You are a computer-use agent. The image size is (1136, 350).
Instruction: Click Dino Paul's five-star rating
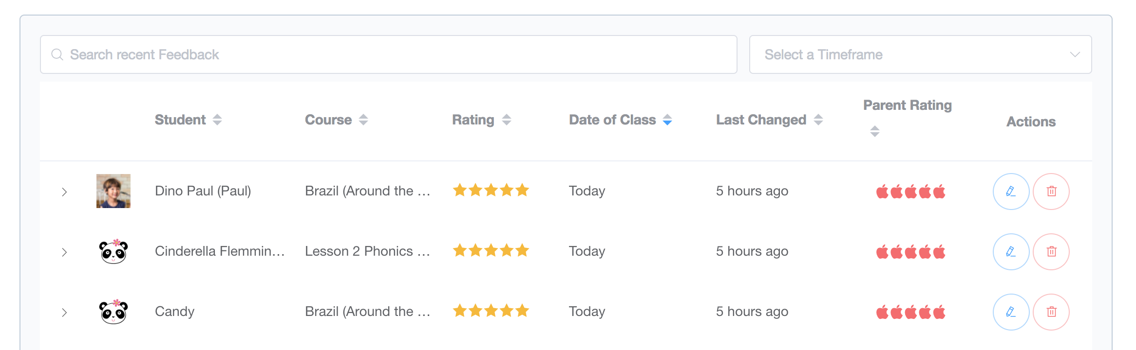pyautogui.click(x=491, y=190)
